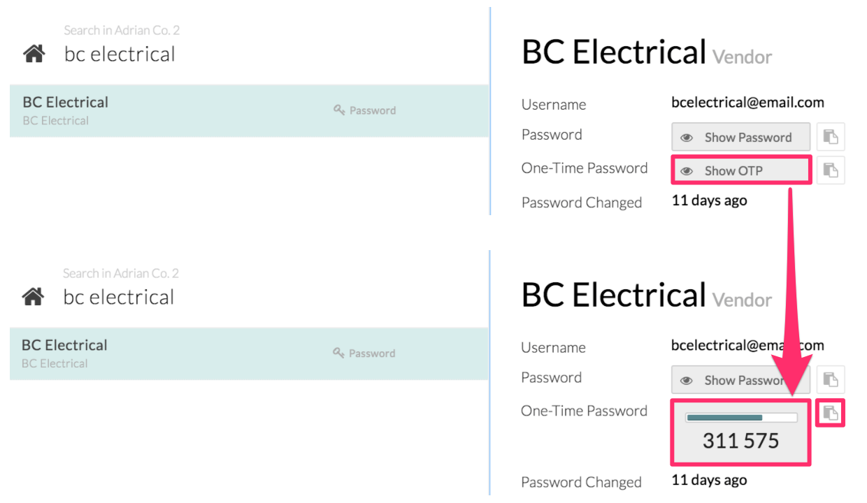Copy password with bottom panel clipboard icon
Image resolution: width=867 pixels, height=503 pixels.
pos(831,379)
